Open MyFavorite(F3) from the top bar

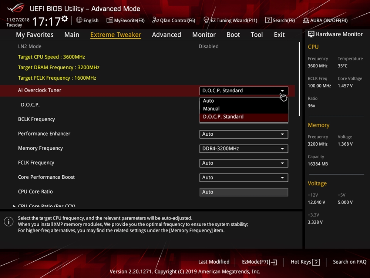point(125,20)
